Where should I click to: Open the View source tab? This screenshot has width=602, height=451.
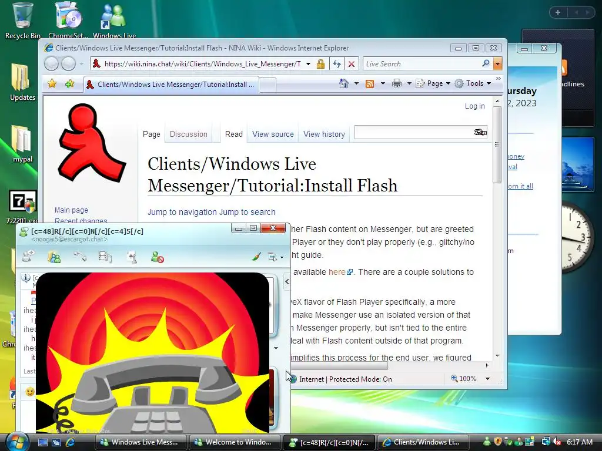click(x=273, y=134)
